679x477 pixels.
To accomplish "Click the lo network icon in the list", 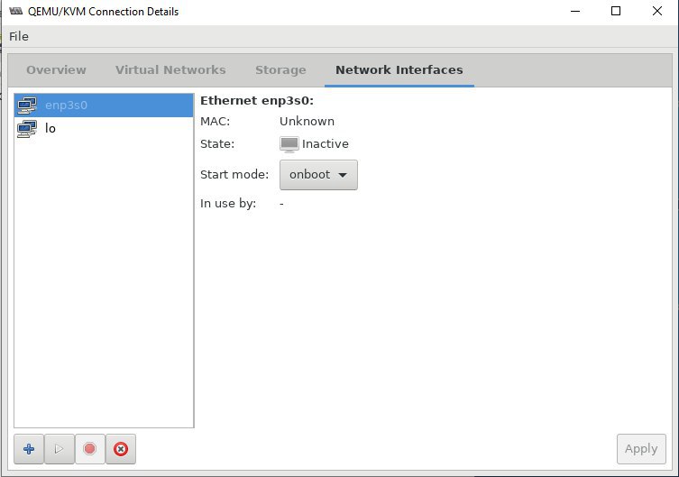I will 27,129.
